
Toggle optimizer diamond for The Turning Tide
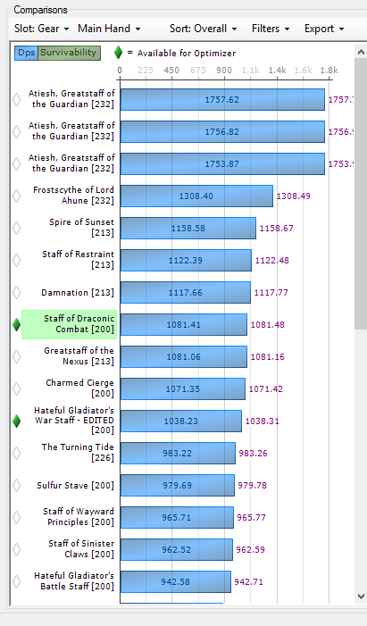16,453
